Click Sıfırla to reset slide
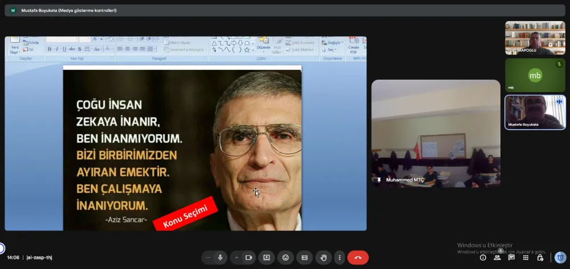This screenshot has width=570, height=269. pyautogui.click(x=31, y=43)
